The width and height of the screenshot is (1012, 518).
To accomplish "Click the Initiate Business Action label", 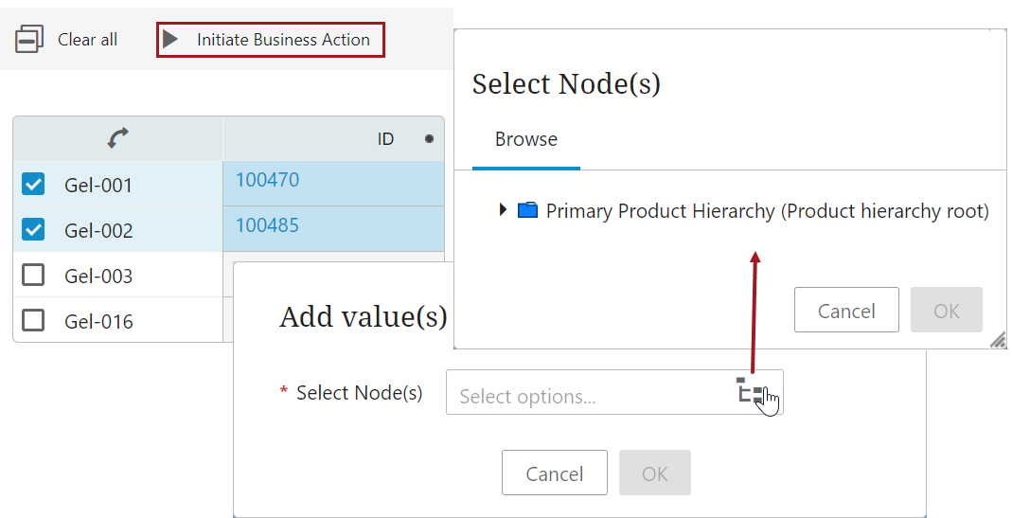I will pos(283,40).
